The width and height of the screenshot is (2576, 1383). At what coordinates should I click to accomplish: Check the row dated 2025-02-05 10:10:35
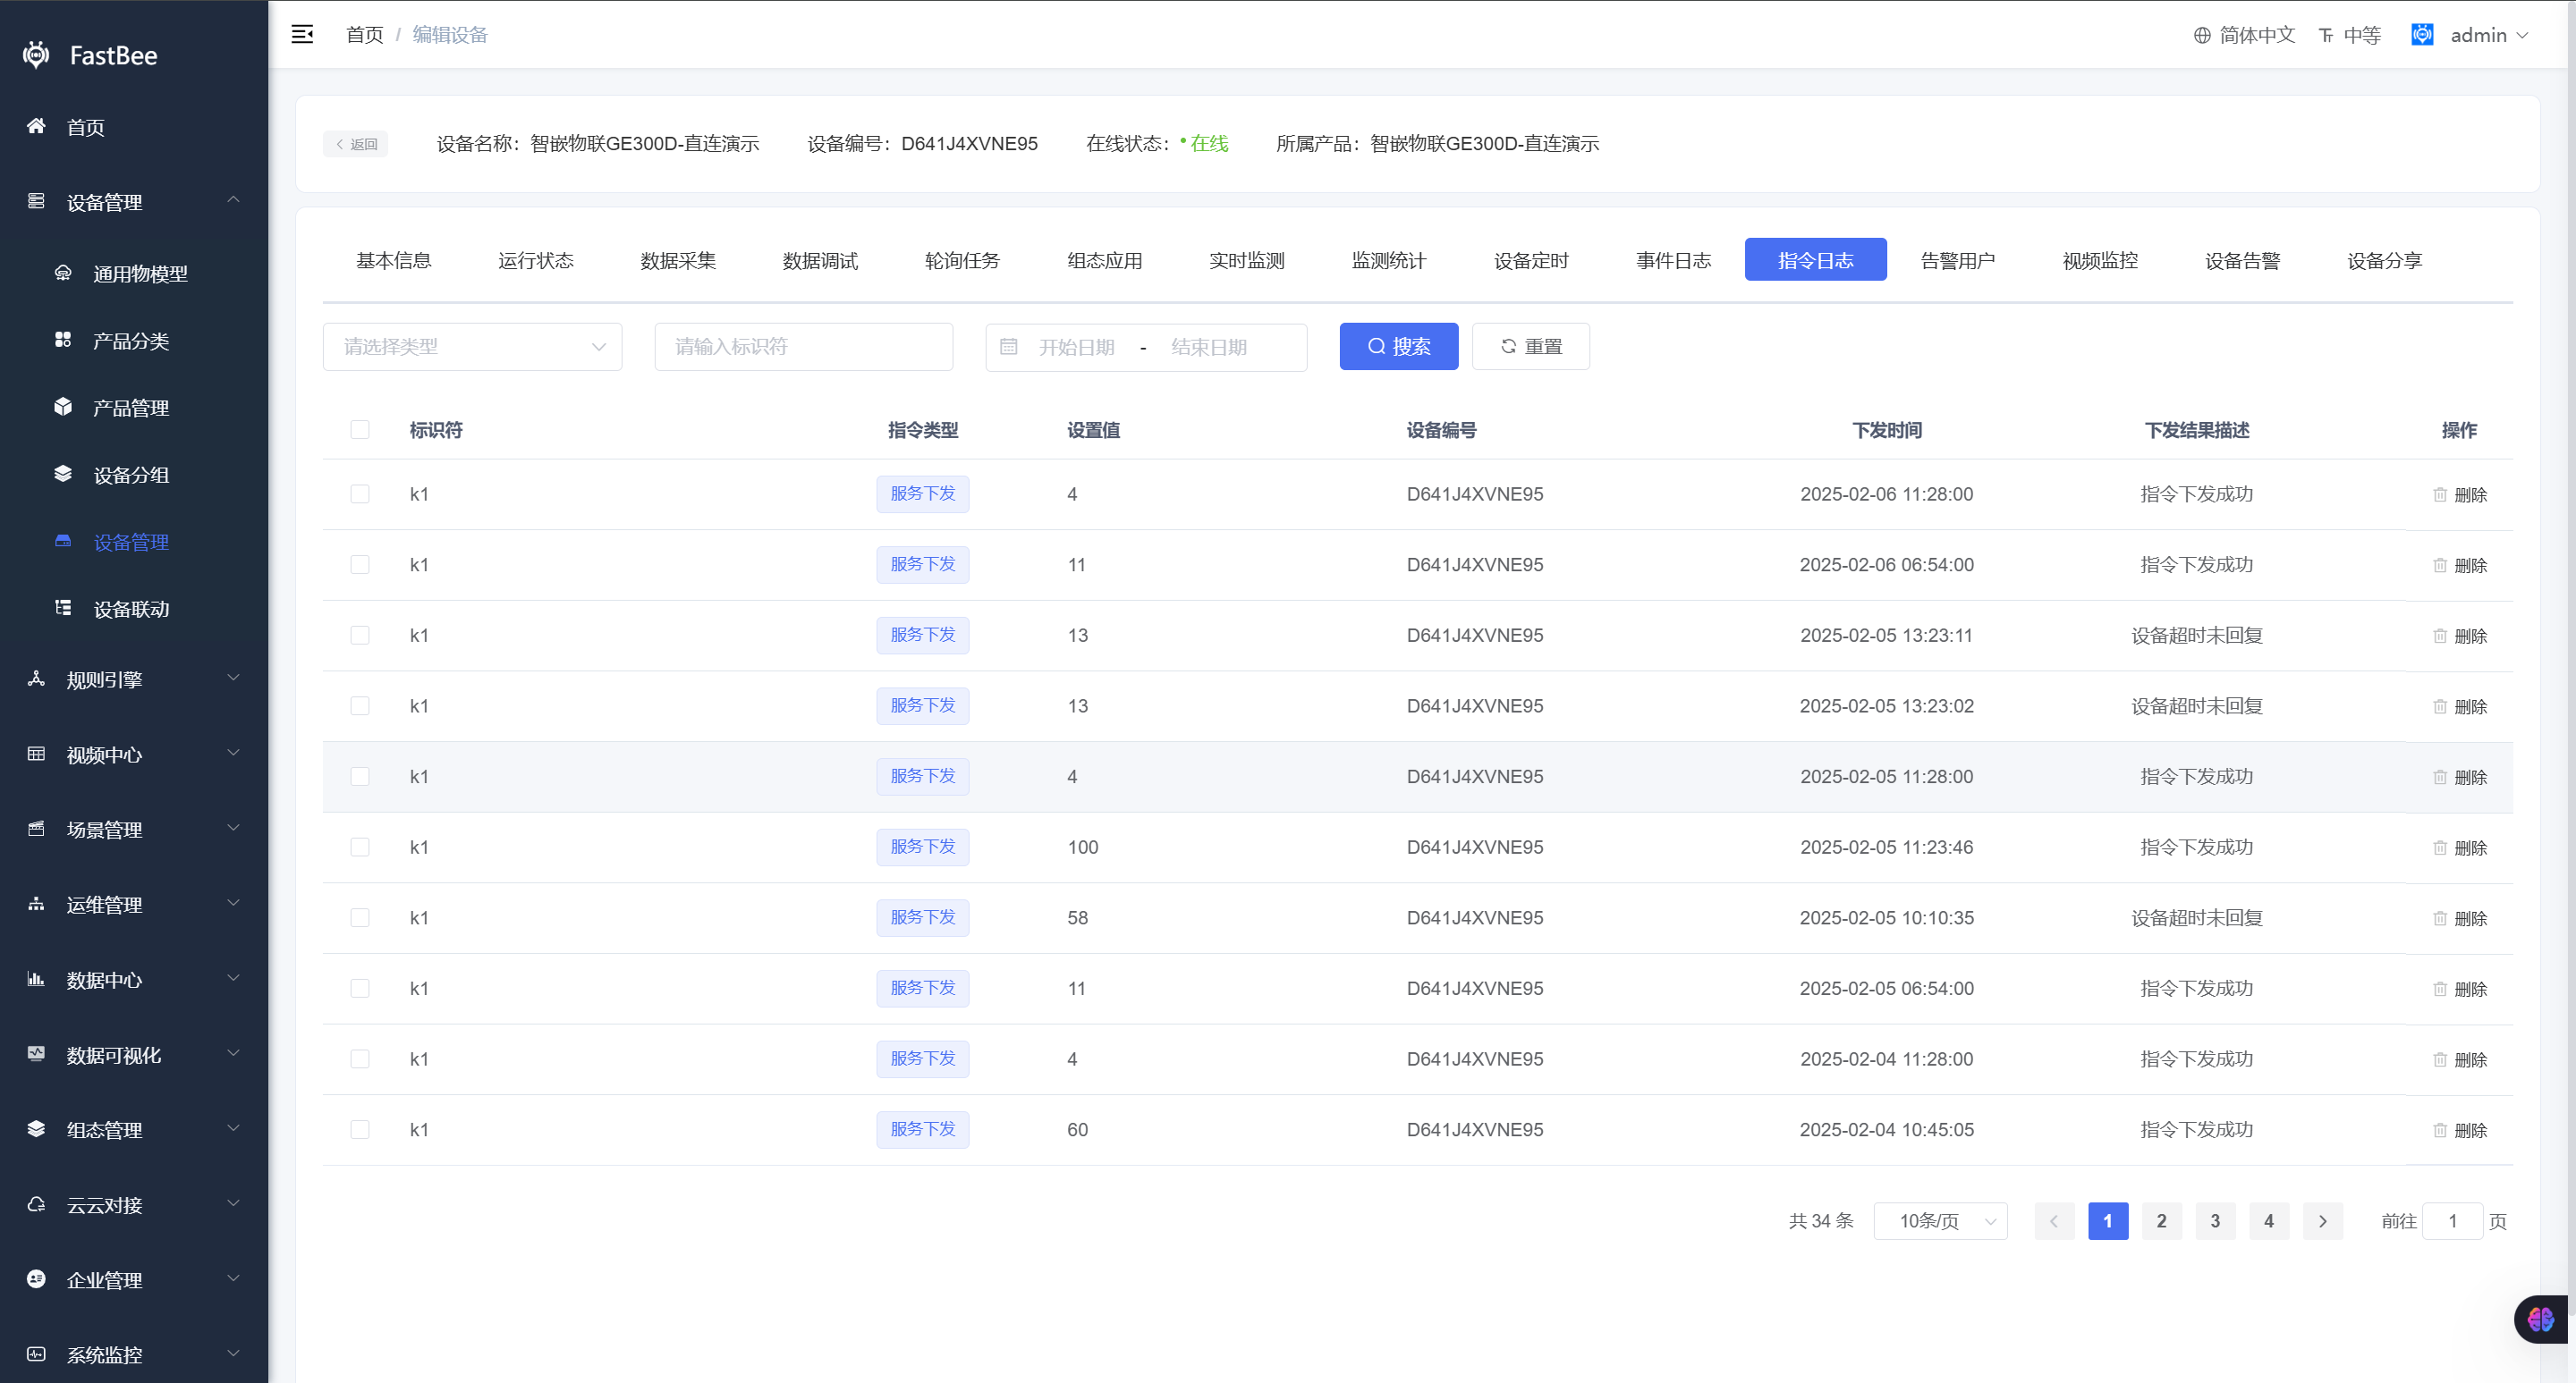coord(360,917)
